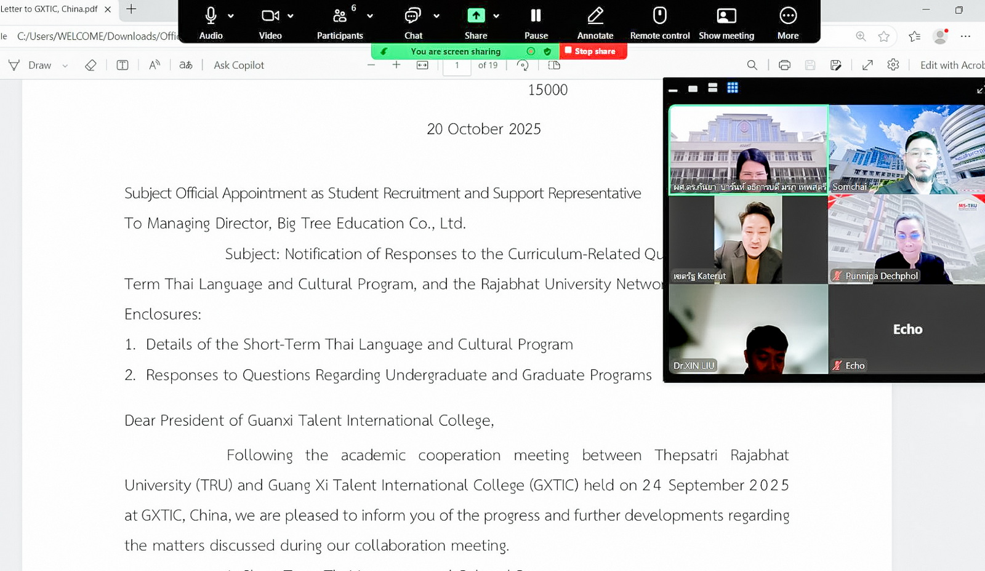The image size is (985, 571).
Task: Mute microphone using the Audio button
Action: [211, 16]
